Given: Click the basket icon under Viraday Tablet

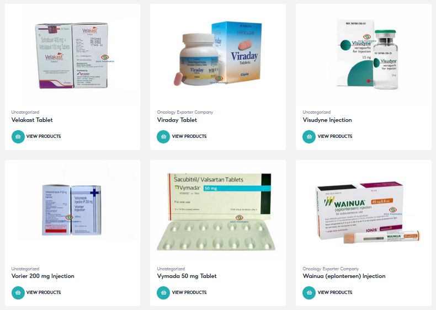Looking at the screenshot, I should (x=163, y=136).
